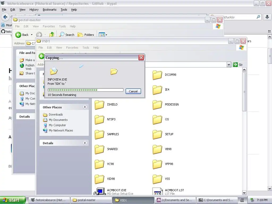Click the copy progress bar
This screenshot has height=204, width=272.
[86, 90]
